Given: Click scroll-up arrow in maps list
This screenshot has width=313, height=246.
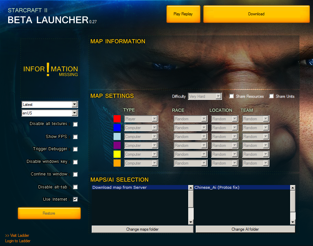Looking at the screenshot, I should (191, 187).
